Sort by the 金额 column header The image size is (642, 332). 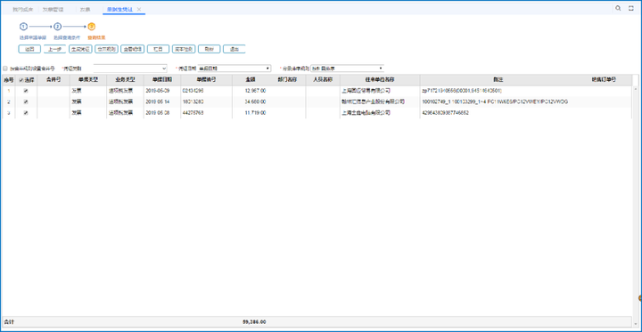(x=251, y=80)
